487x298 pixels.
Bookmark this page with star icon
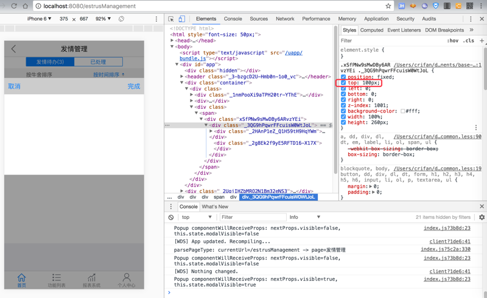click(x=388, y=6)
